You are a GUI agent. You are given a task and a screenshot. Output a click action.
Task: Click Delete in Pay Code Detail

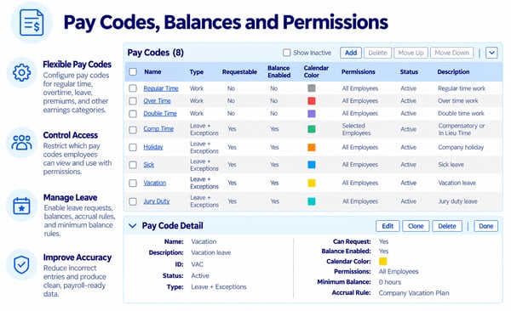click(x=447, y=226)
